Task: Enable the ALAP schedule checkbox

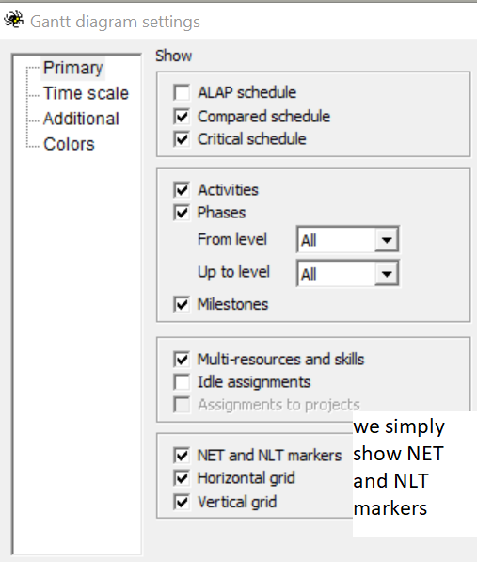Action: click(182, 92)
